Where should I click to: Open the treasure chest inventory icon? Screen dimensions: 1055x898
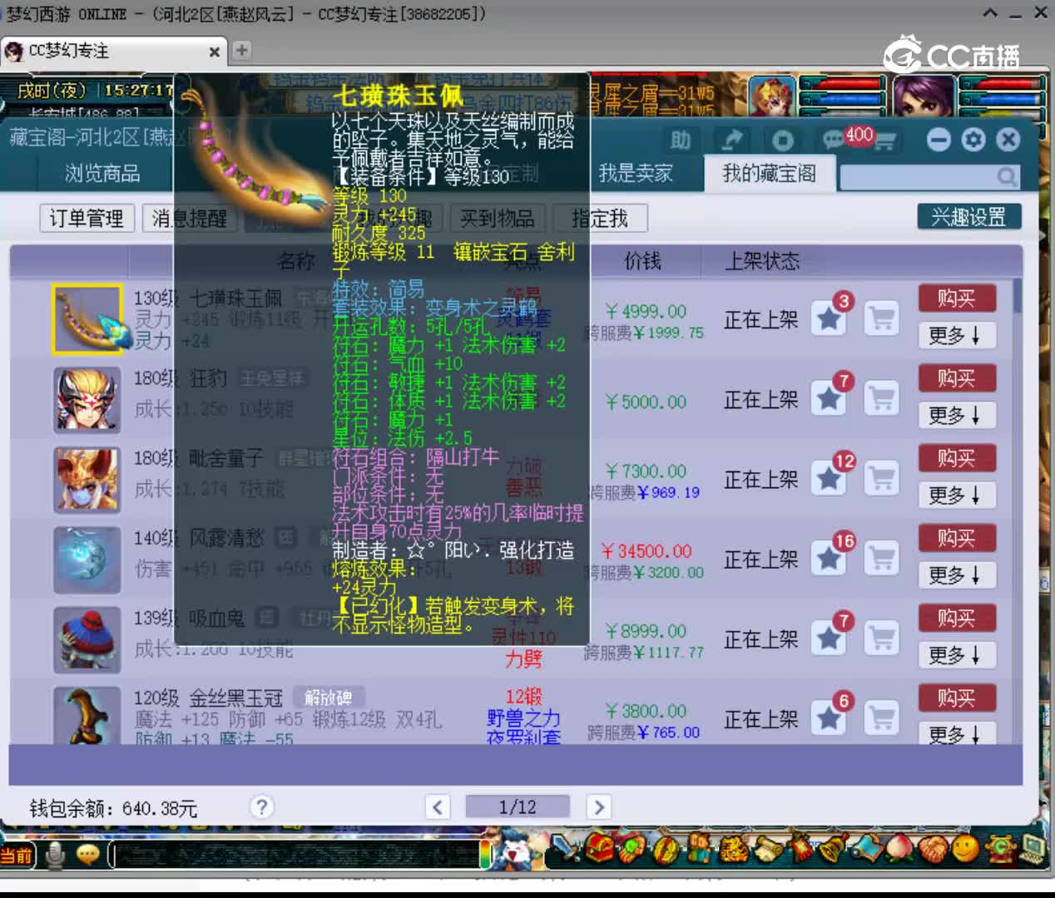coord(599,848)
